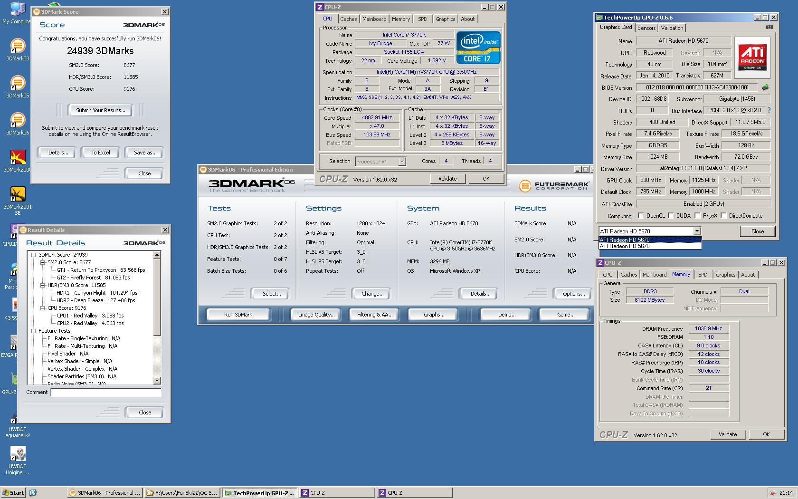
Task: Click the Demo... button in 3DMark06
Action: tap(506, 315)
